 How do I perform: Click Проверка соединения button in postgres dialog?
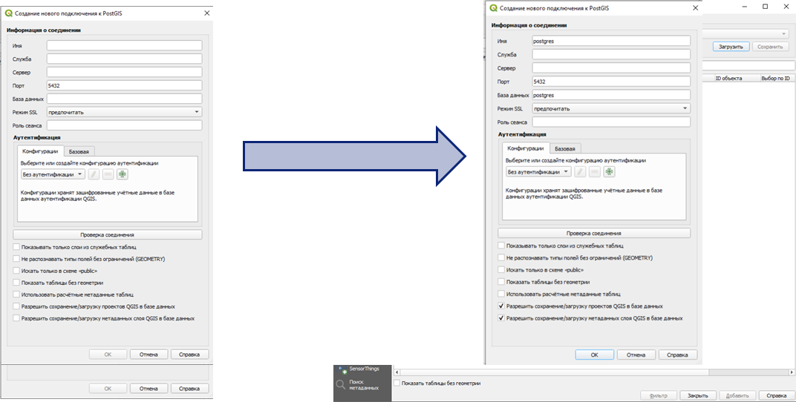pyautogui.click(x=594, y=233)
